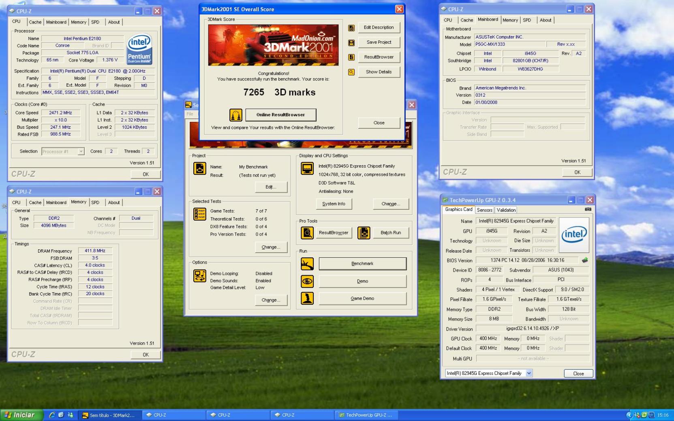This screenshot has height=421, width=674.
Task: Click the Batch Run icon
Action: click(x=364, y=233)
